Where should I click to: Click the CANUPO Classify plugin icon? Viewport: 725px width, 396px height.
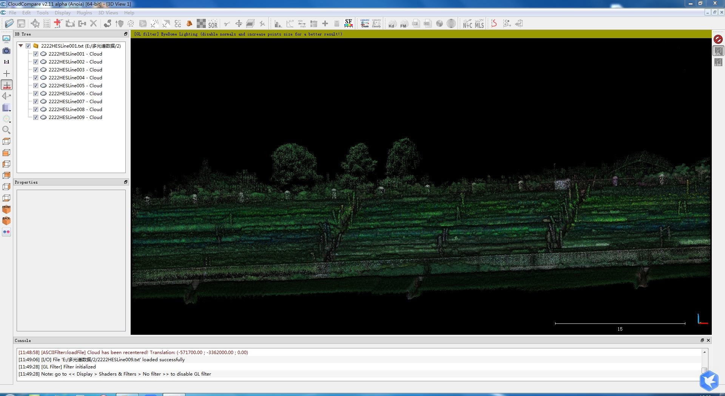[x=376, y=23]
